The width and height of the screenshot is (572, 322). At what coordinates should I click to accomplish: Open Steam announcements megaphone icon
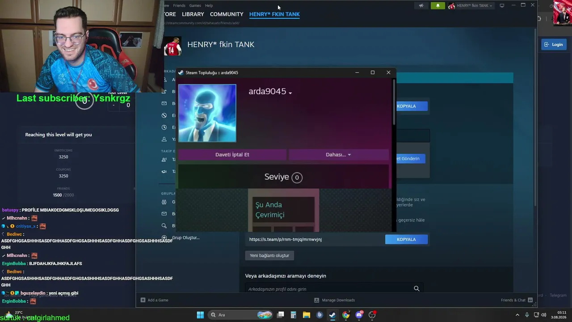point(421,6)
